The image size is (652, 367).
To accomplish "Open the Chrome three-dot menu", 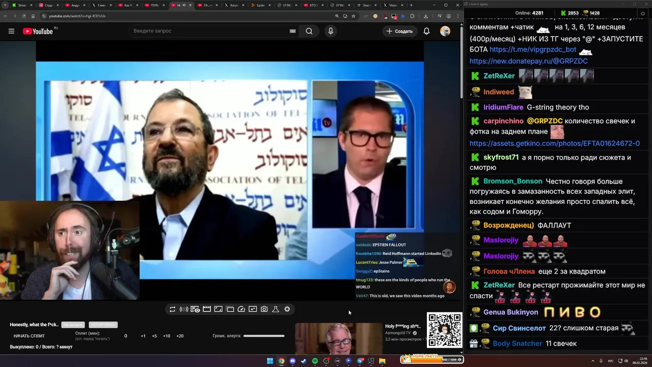I will point(457,16).
